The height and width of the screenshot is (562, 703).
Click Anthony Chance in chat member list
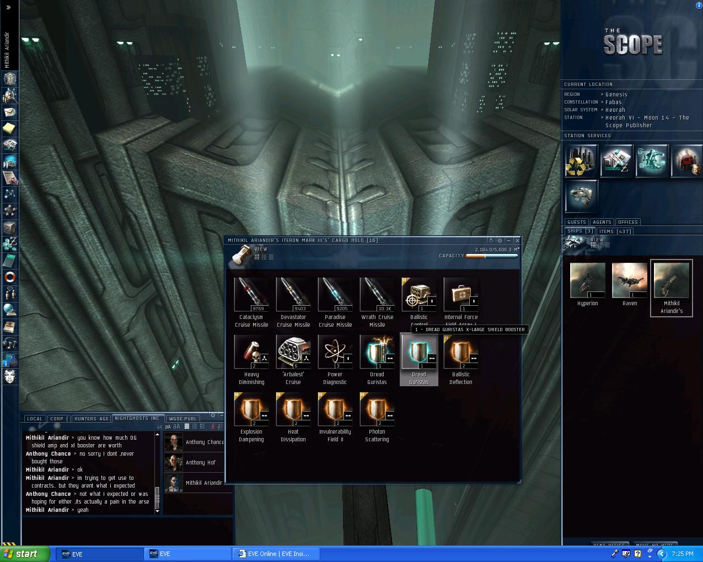point(194,442)
